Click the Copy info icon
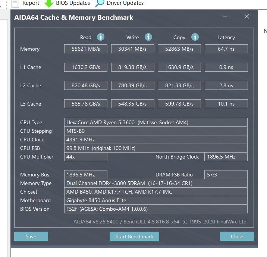The width and height of the screenshot is (267, 257). pos(195,37)
